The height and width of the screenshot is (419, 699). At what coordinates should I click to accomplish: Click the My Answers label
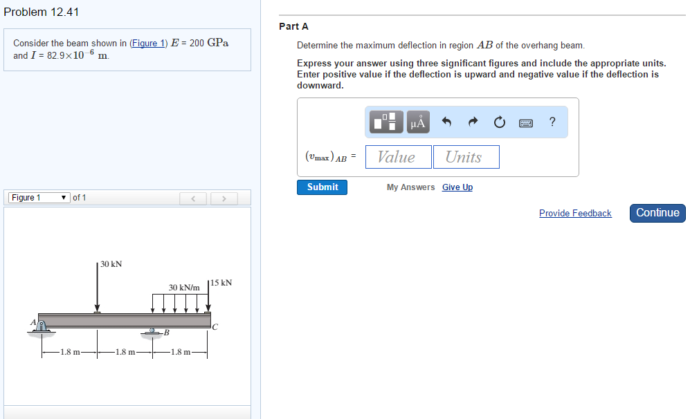click(x=410, y=187)
